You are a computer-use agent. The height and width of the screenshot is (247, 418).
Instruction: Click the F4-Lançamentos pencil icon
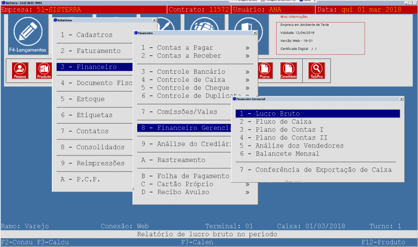click(x=27, y=34)
